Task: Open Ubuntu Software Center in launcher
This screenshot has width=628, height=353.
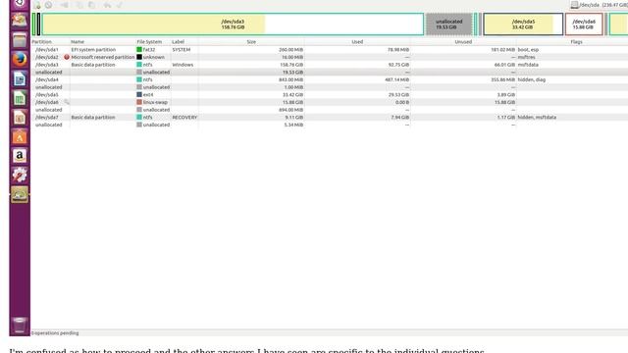Action: [20, 137]
